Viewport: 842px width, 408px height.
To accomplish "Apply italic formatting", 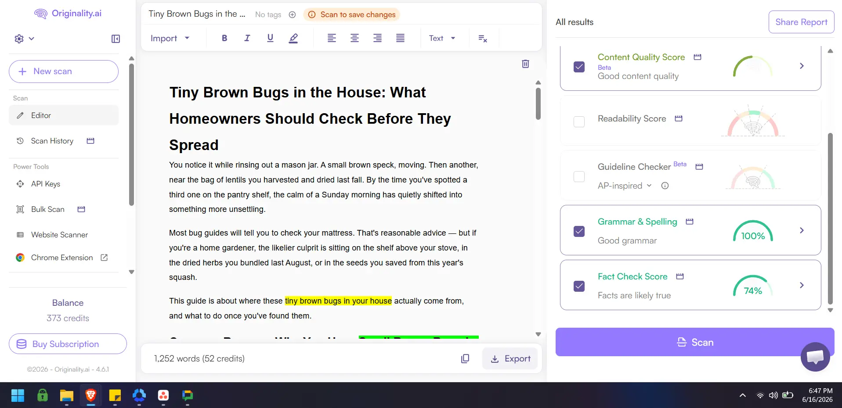I will pyautogui.click(x=247, y=38).
